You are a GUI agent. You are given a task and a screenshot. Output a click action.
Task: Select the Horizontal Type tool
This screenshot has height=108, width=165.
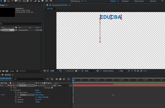click(x=31, y=1)
